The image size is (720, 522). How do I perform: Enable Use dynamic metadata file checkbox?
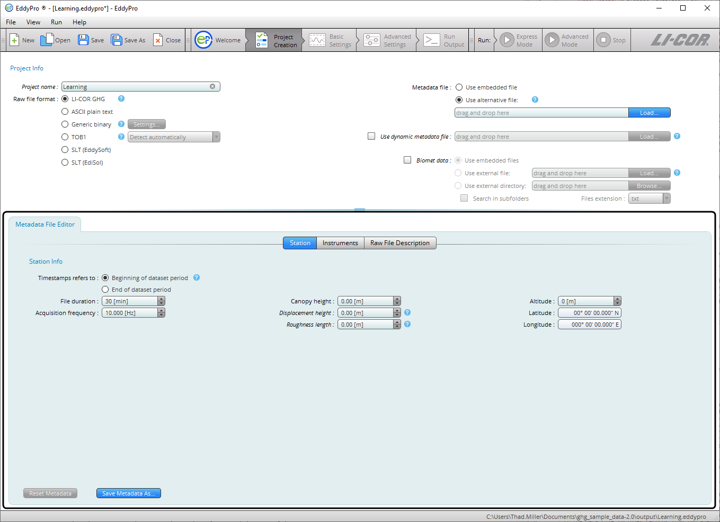pyautogui.click(x=371, y=136)
